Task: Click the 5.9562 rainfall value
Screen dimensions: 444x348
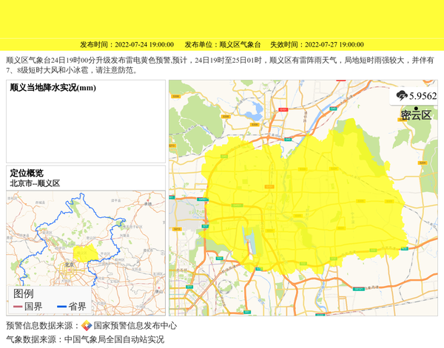Action: [423, 96]
